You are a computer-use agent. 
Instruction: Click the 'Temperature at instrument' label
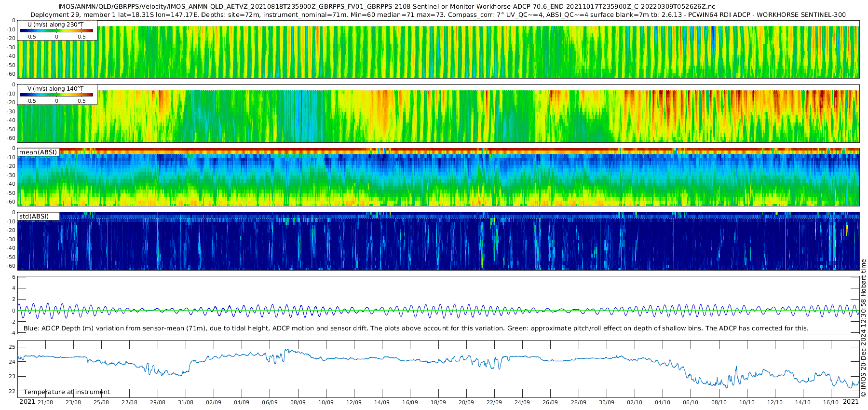(x=67, y=392)
